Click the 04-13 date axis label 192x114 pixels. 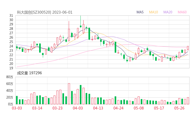pyautogui.click(x=98, y=108)
